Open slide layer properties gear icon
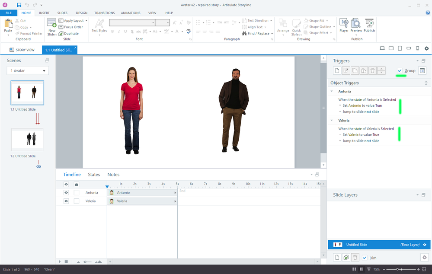The image size is (432, 274). click(x=424, y=258)
